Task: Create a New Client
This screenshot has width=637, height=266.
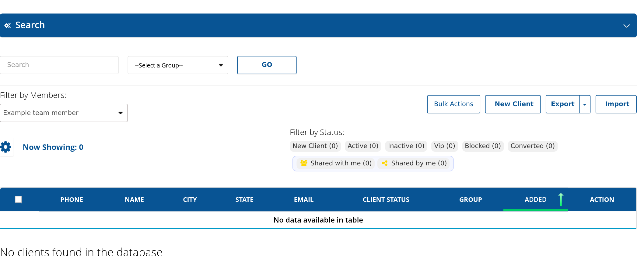Action: click(513, 104)
